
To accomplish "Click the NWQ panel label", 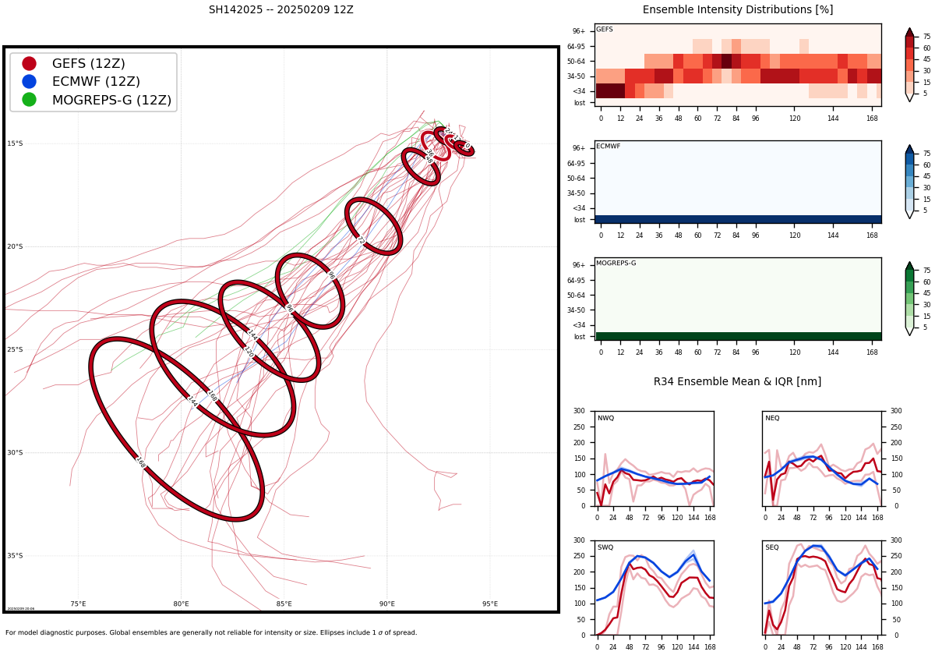I will point(605,418).
